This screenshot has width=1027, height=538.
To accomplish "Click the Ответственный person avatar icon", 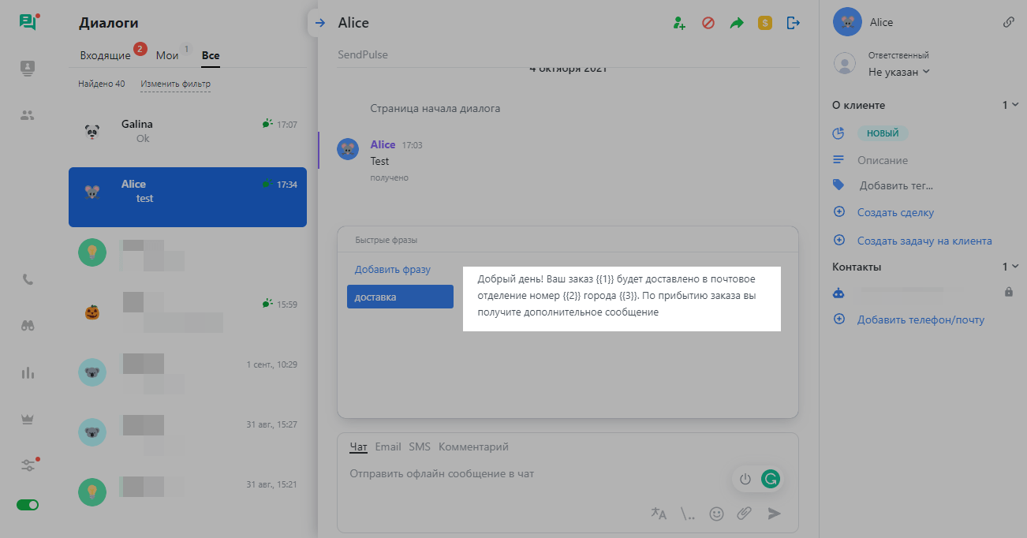I will (x=845, y=64).
